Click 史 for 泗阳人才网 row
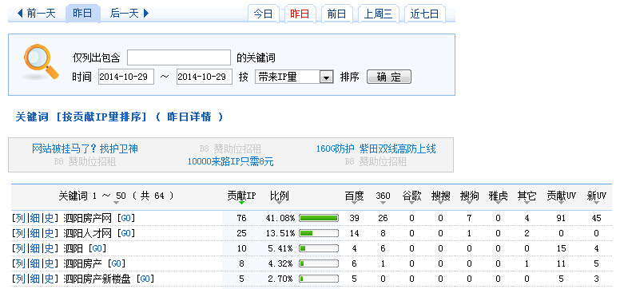Image resolution: width=620 pixels, height=289 pixels. pos(49,233)
